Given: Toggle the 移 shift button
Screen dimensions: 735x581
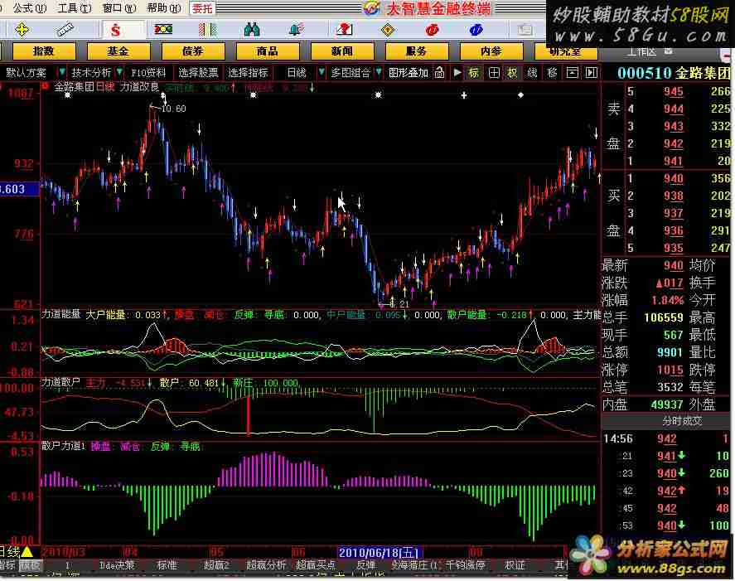Looking at the screenshot, I should 552,73.
